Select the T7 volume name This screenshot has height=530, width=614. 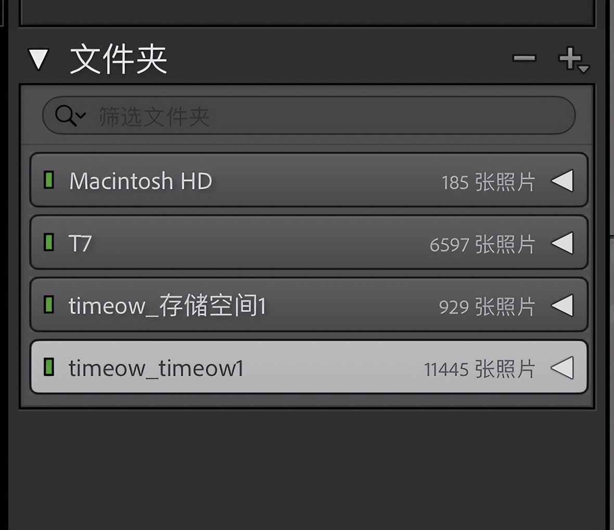coord(80,243)
